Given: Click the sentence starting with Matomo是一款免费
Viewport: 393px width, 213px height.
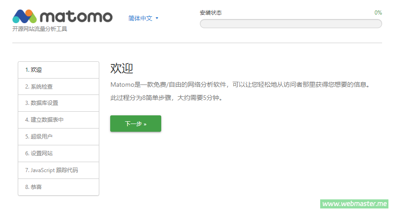Looking at the screenshot, I should click(x=240, y=84).
